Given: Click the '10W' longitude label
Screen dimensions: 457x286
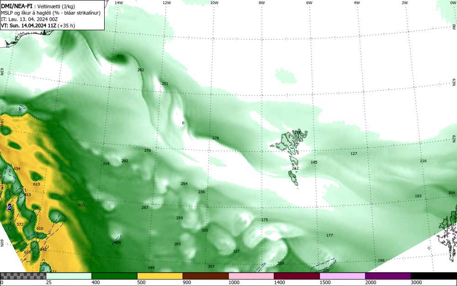Looking at the screenshot, I should click(214, 3).
